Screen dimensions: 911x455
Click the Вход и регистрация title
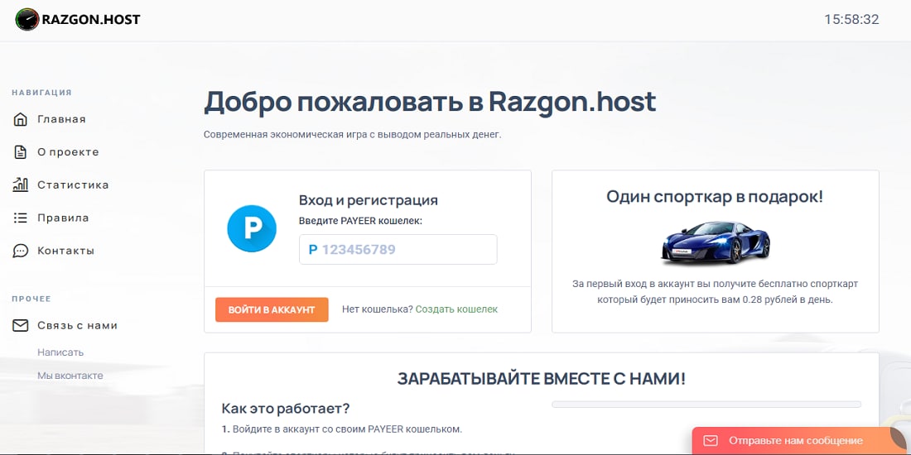369,201
